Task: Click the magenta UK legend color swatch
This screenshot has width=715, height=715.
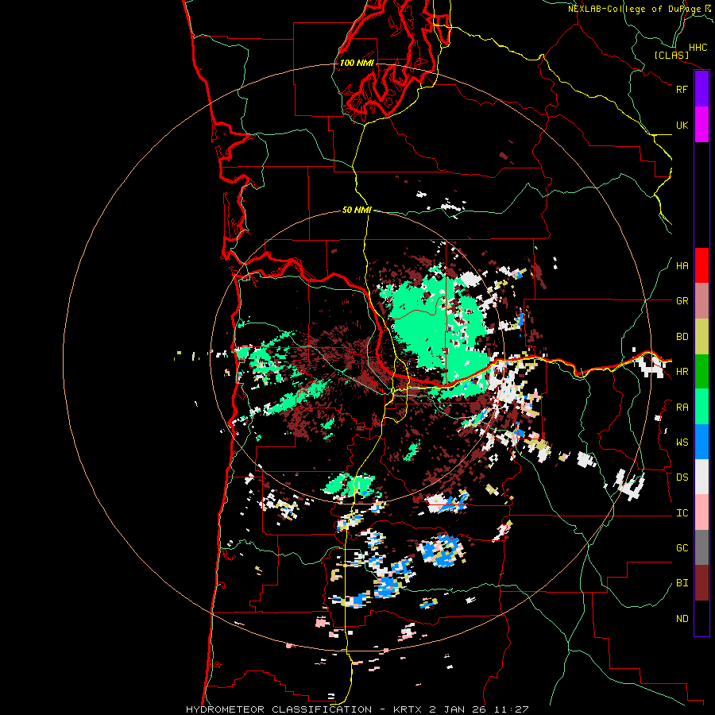Action: 701,125
